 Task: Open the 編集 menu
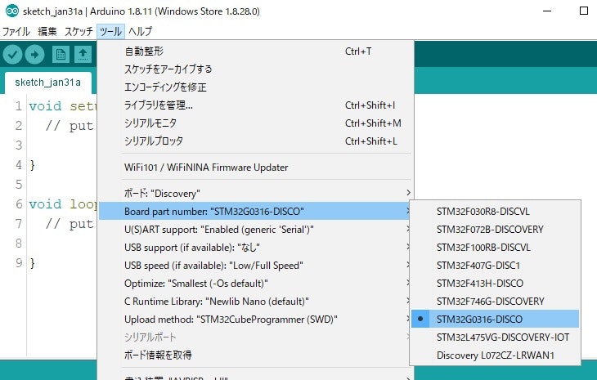pos(47,31)
